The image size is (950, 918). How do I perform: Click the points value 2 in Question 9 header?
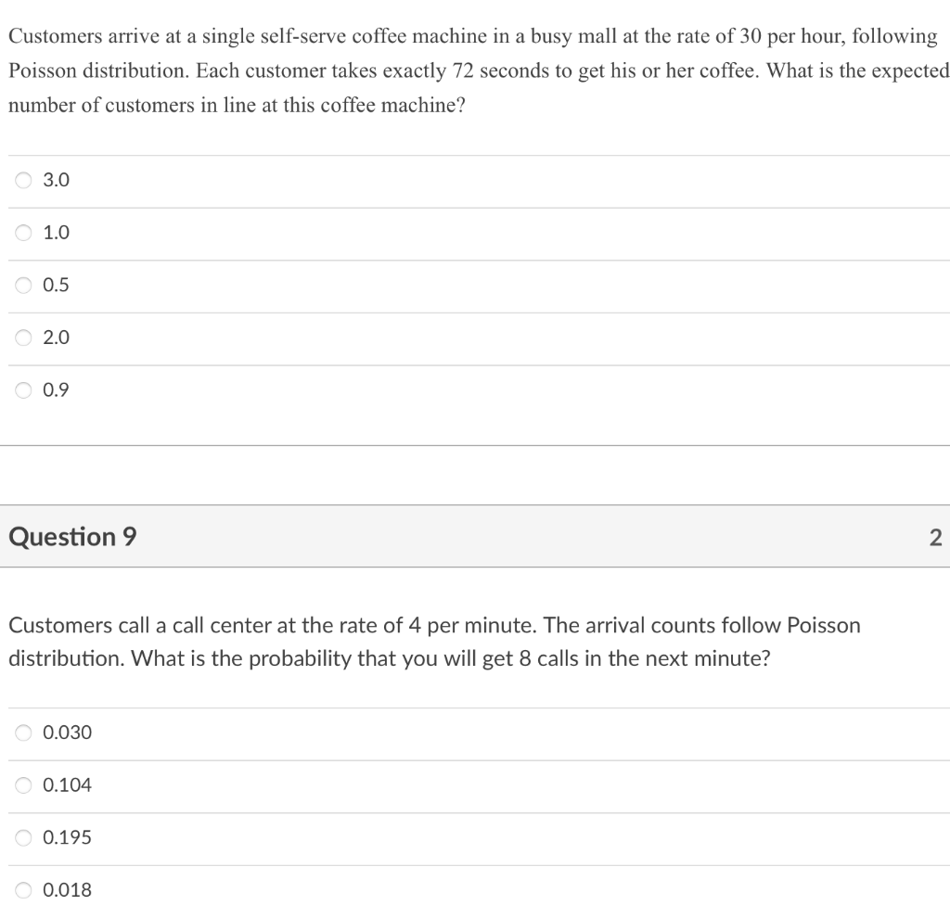pos(935,538)
